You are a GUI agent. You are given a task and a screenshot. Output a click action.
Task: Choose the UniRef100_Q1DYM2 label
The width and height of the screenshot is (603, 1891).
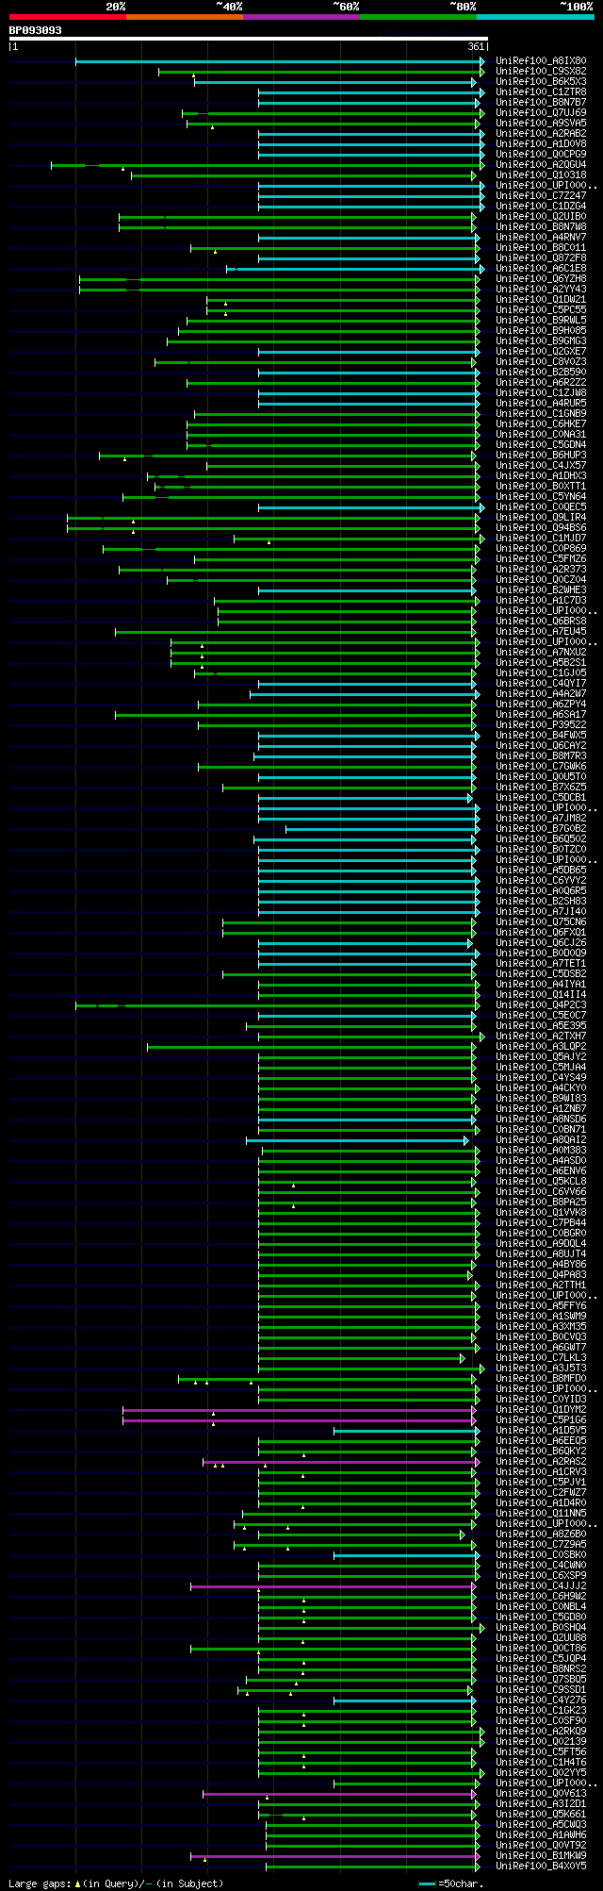541,1410
